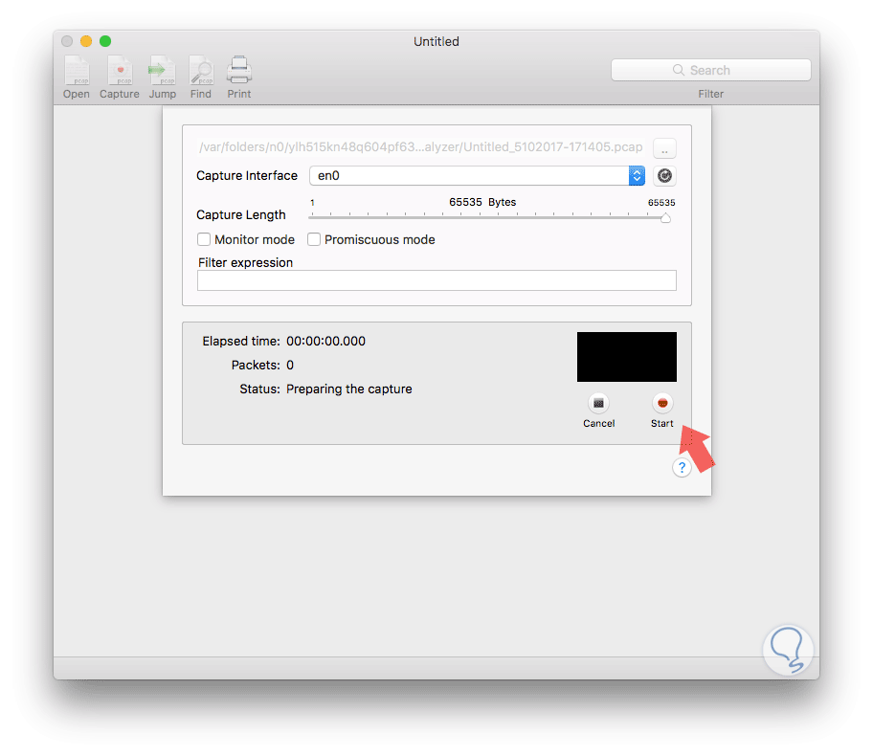
Task: Select the Jump toolbar icon
Action: tap(162, 71)
